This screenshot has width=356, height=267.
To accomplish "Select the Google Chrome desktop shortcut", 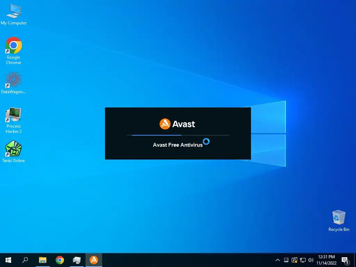I will pyautogui.click(x=14, y=50).
